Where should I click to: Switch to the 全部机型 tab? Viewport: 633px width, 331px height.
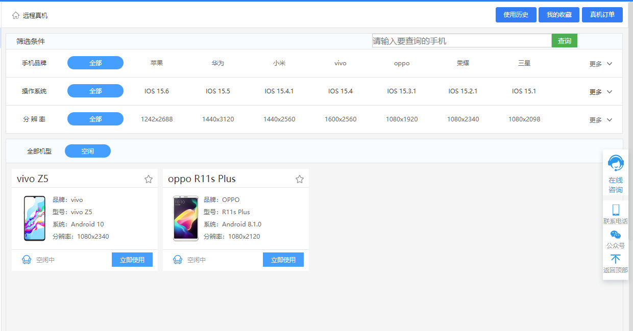tap(39, 151)
